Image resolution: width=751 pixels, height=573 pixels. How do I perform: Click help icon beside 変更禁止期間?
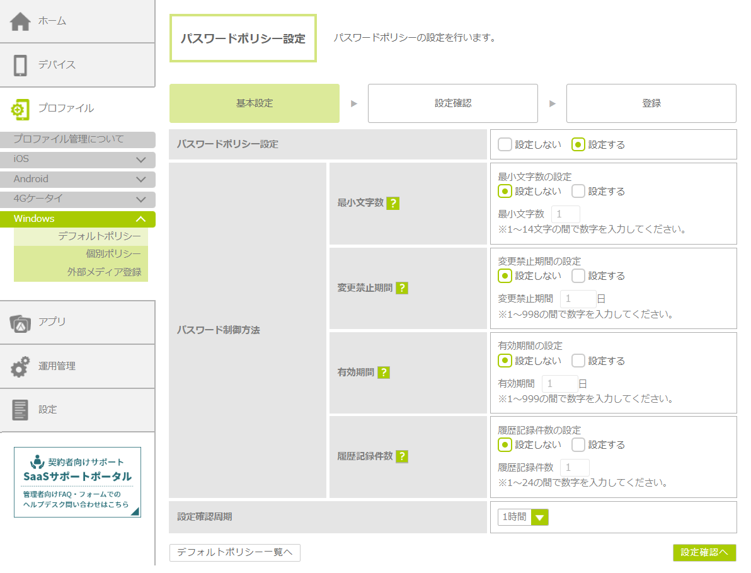click(x=401, y=288)
